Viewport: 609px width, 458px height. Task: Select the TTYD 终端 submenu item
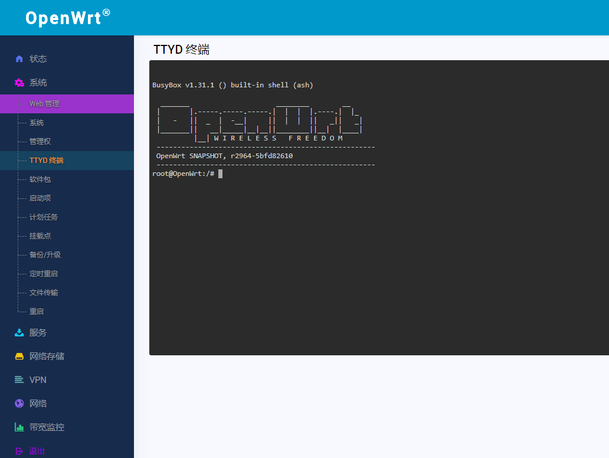[x=67, y=161]
